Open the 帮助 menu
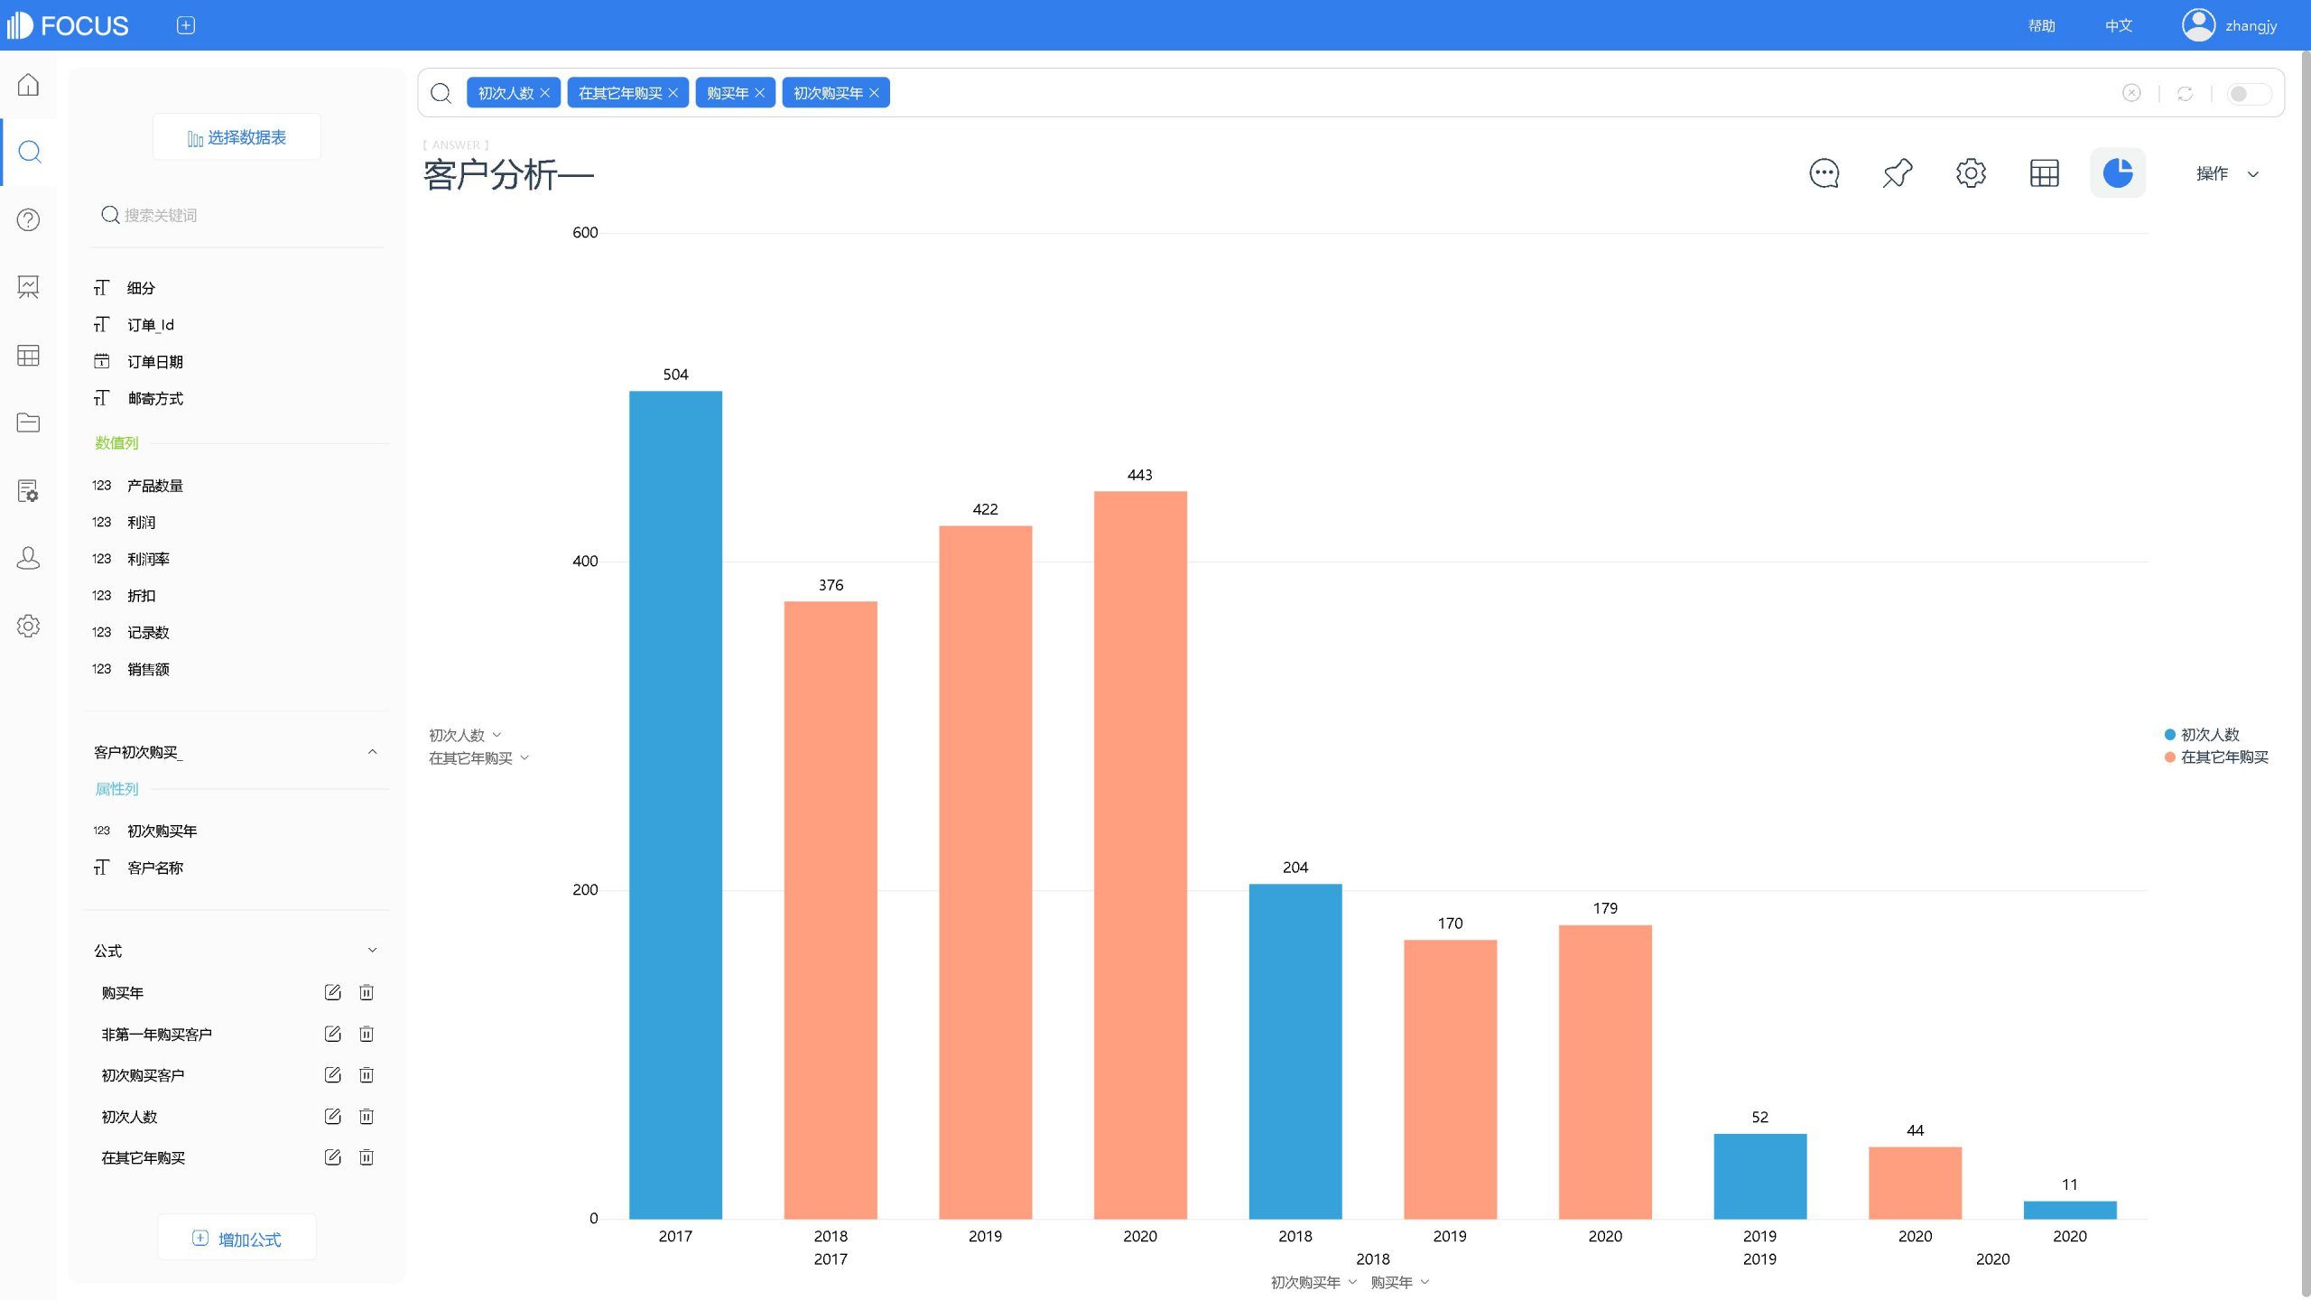This screenshot has width=2311, height=1300. 2041,25
